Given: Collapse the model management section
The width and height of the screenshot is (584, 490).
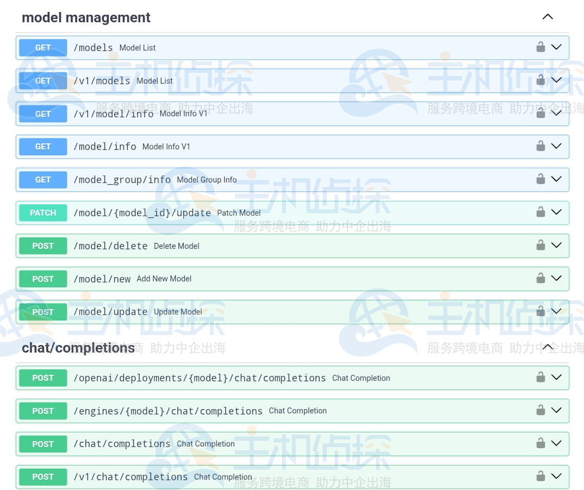Looking at the screenshot, I should [x=548, y=17].
